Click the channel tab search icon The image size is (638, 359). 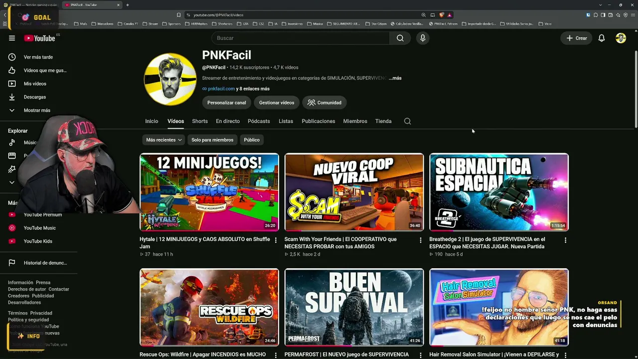(x=407, y=121)
